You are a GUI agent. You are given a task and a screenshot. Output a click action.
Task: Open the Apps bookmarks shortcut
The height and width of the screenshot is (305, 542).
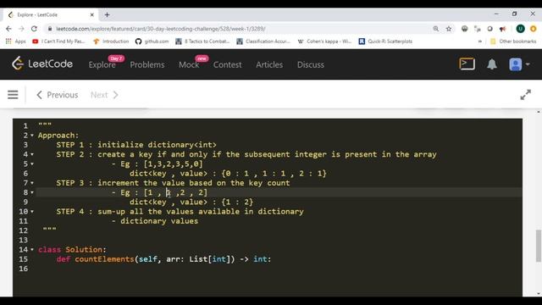point(16,42)
